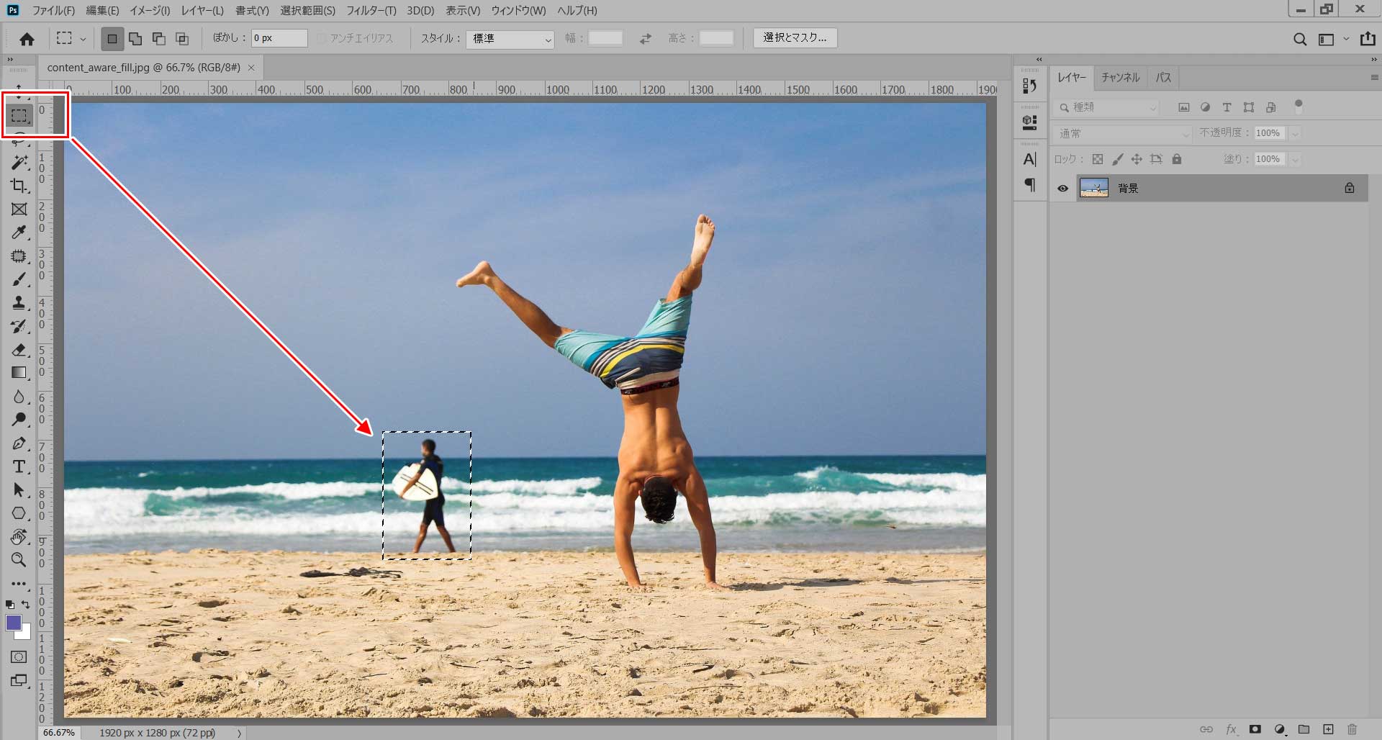Toggle the layer filter on/off switch

[1299, 107]
